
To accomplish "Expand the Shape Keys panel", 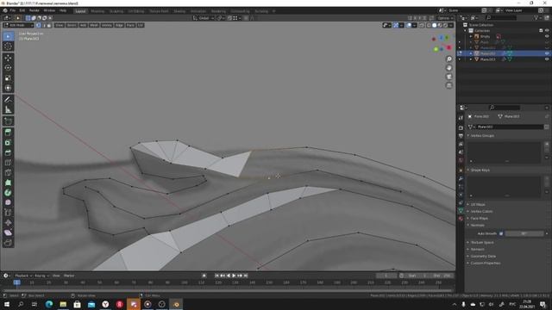I will click(480, 170).
